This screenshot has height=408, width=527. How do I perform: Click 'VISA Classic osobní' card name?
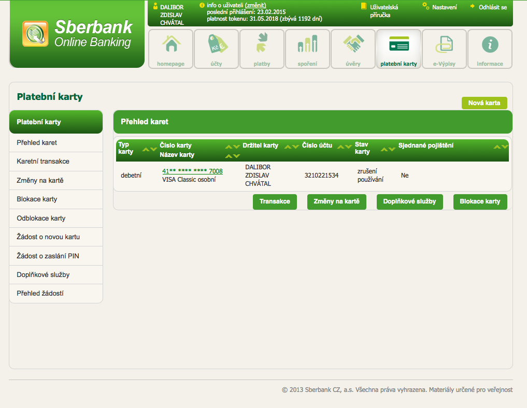pyautogui.click(x=189, y=180)
